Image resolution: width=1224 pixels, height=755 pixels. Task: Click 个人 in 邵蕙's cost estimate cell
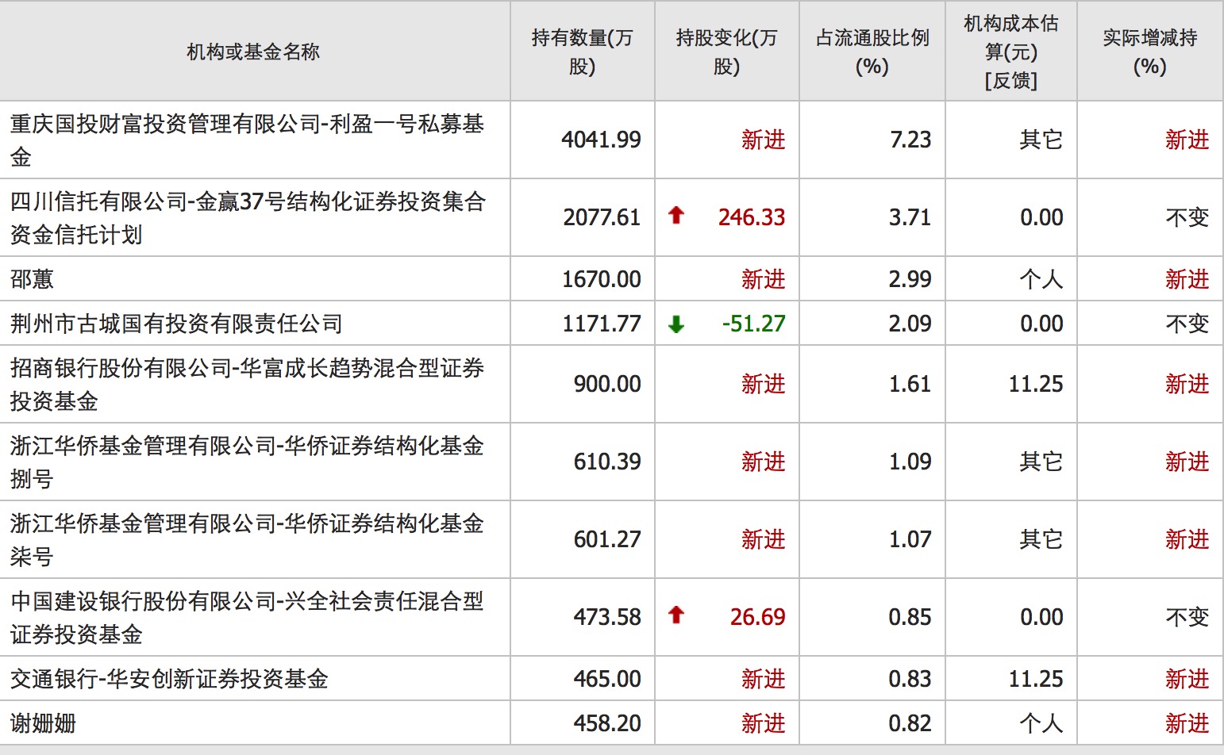(x=1042, y=279)
